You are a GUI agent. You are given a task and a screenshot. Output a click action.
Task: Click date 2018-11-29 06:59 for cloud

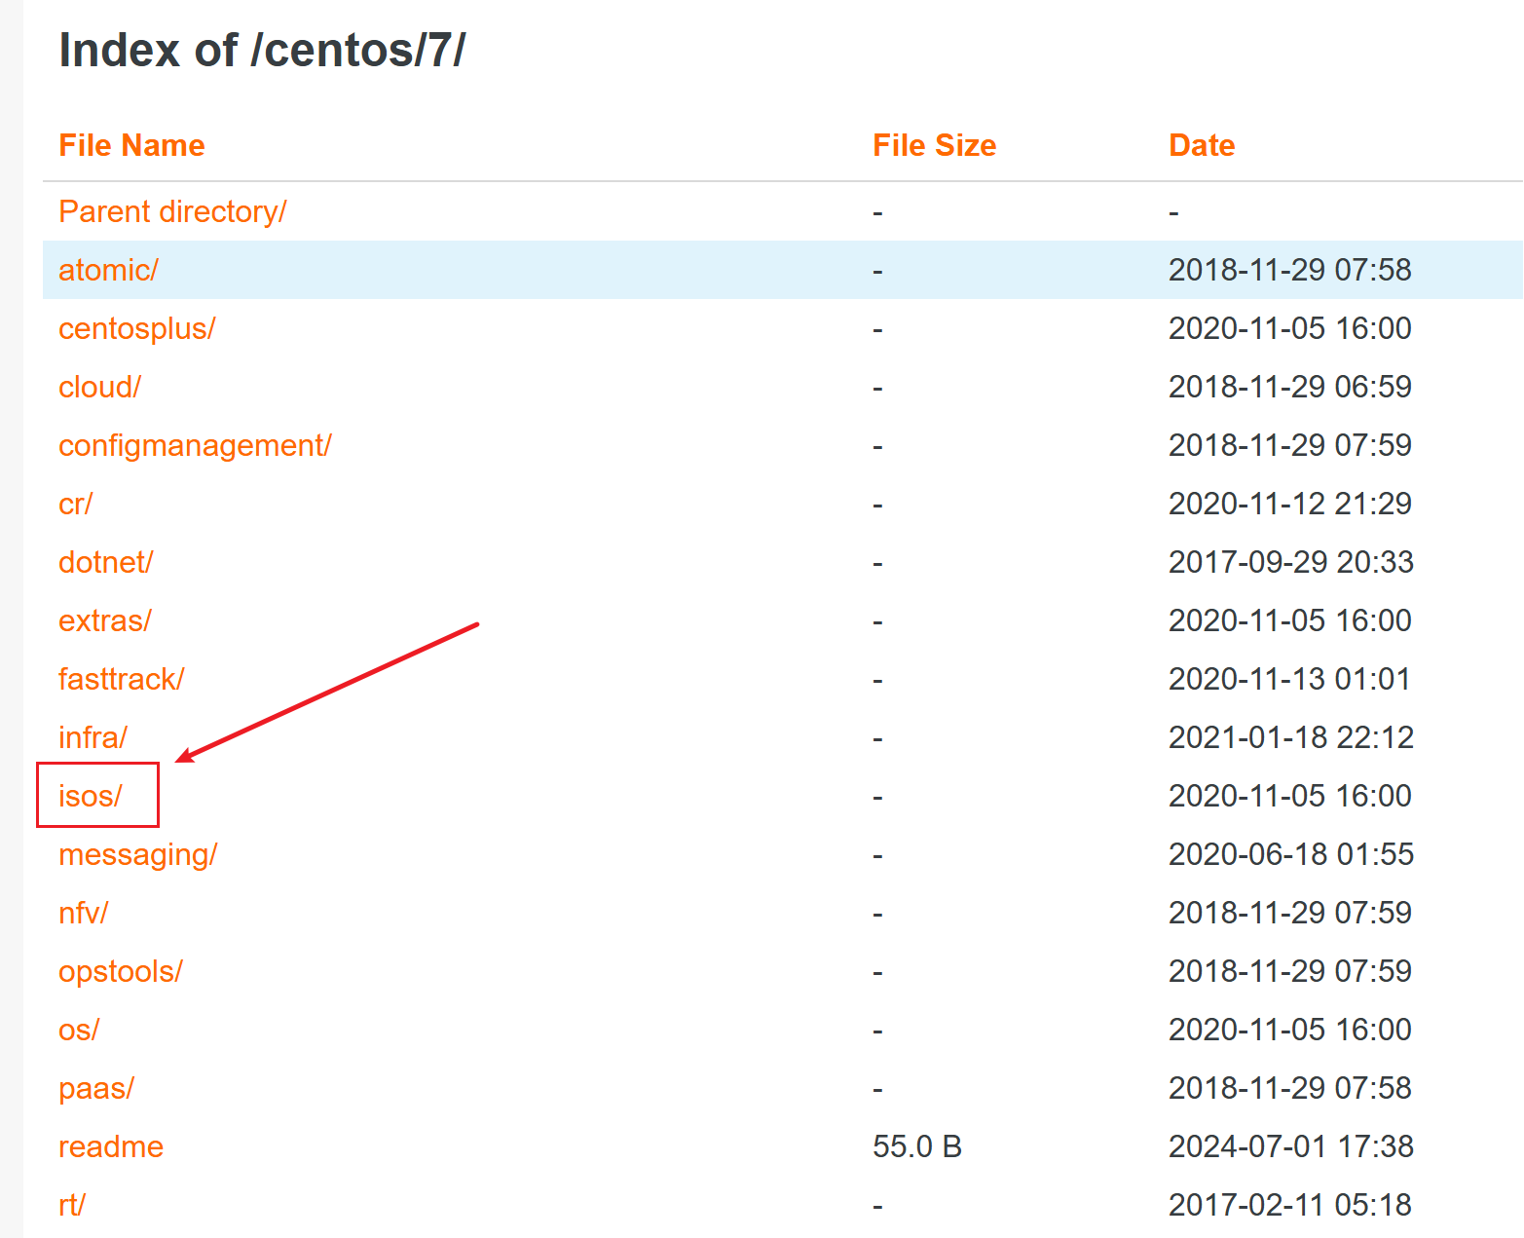(x=1289, y=387)
